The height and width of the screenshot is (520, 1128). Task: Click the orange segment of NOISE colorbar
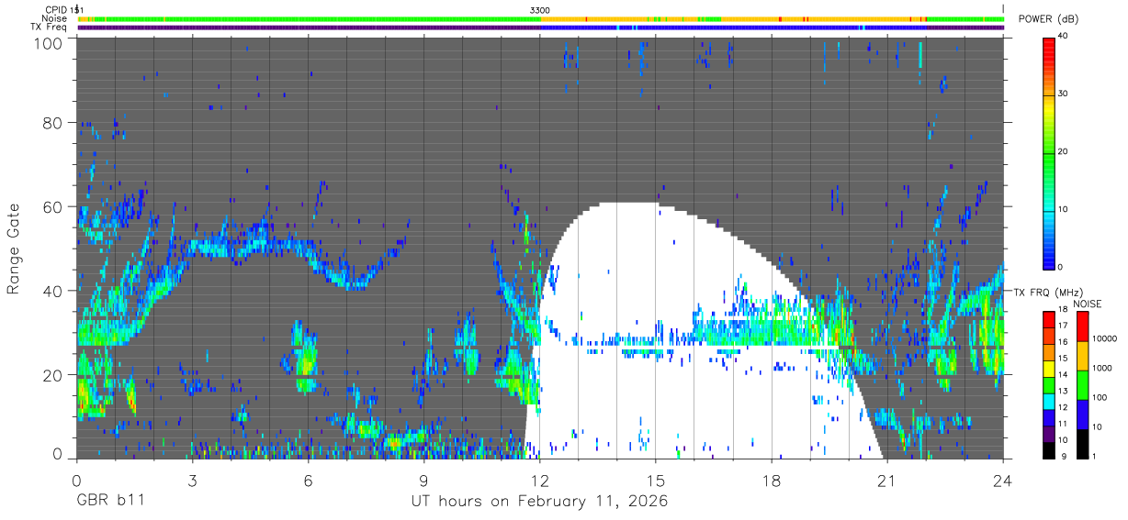1083,355
